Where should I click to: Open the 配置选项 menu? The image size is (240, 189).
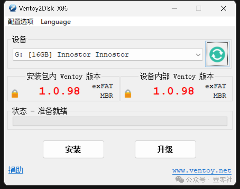(x=20, y=22)
